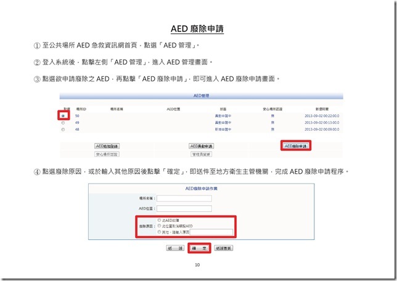This screenshot has height=281, width=397.
Task: Click the 安心場所認證 column header
Action: (272, 109)
